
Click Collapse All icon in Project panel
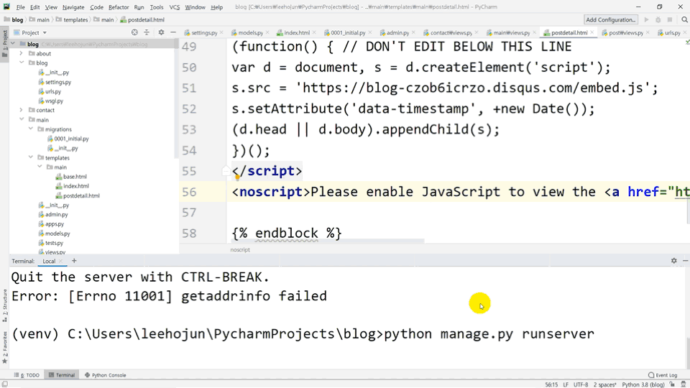tap(147, 32)
